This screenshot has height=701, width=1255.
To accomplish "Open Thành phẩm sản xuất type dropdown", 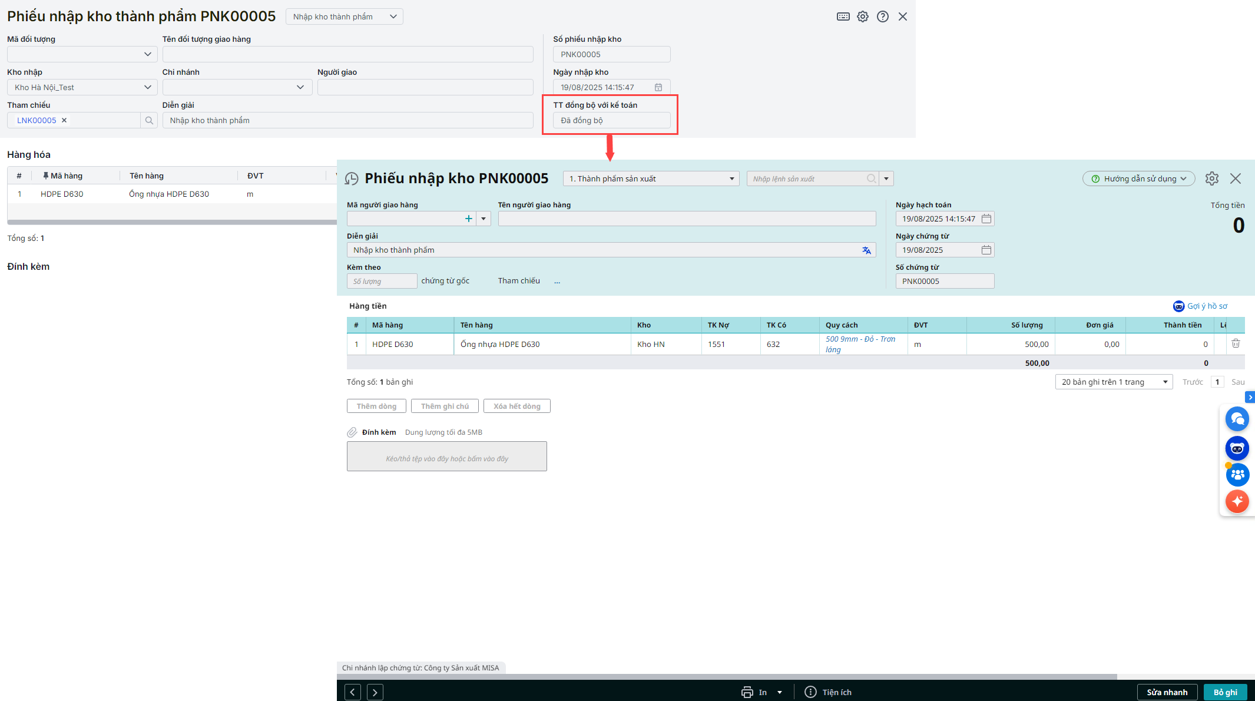I will tap(731, 178).
